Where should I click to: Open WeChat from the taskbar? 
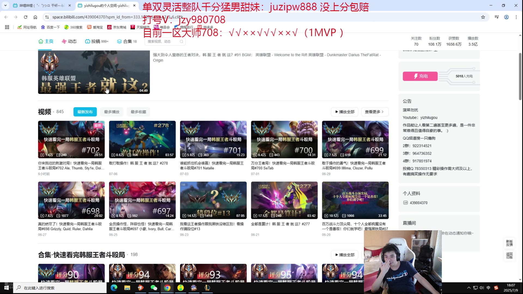[x=154, y=288]
